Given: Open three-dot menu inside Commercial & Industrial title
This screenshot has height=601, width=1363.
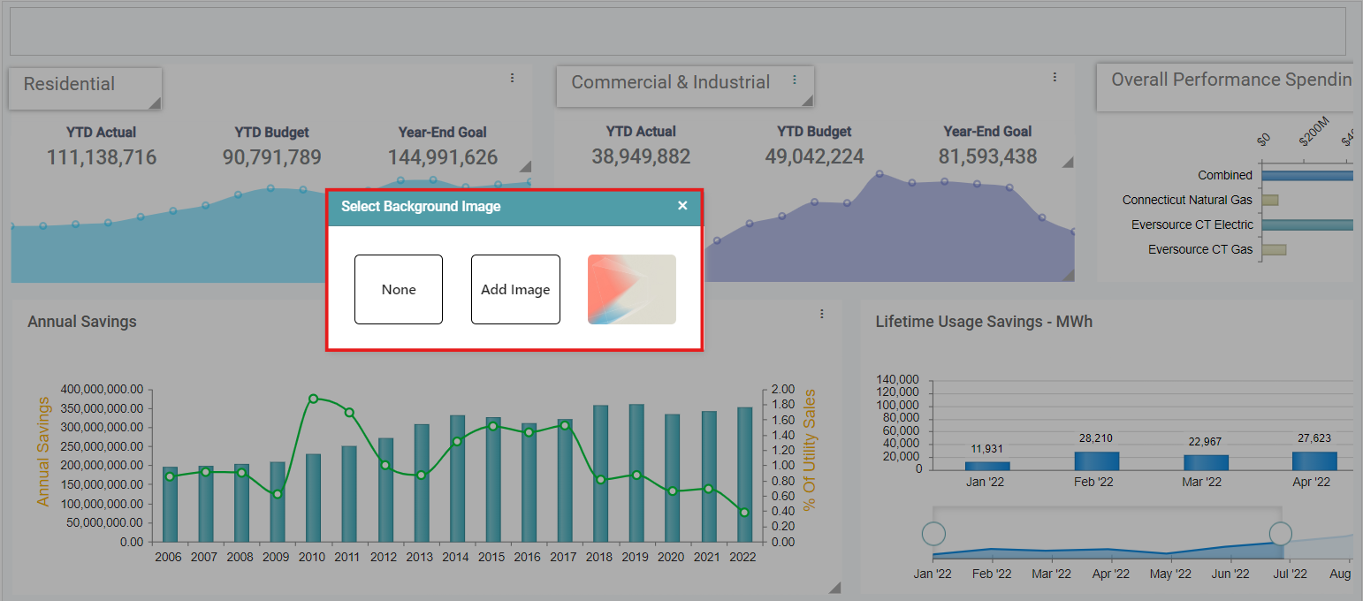Looking at the screenshot, I should coord(794,80).
